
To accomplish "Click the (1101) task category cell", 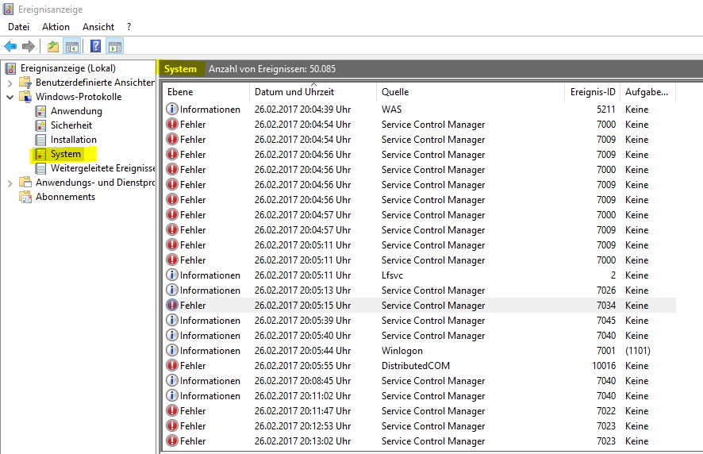I will point(638,350).
